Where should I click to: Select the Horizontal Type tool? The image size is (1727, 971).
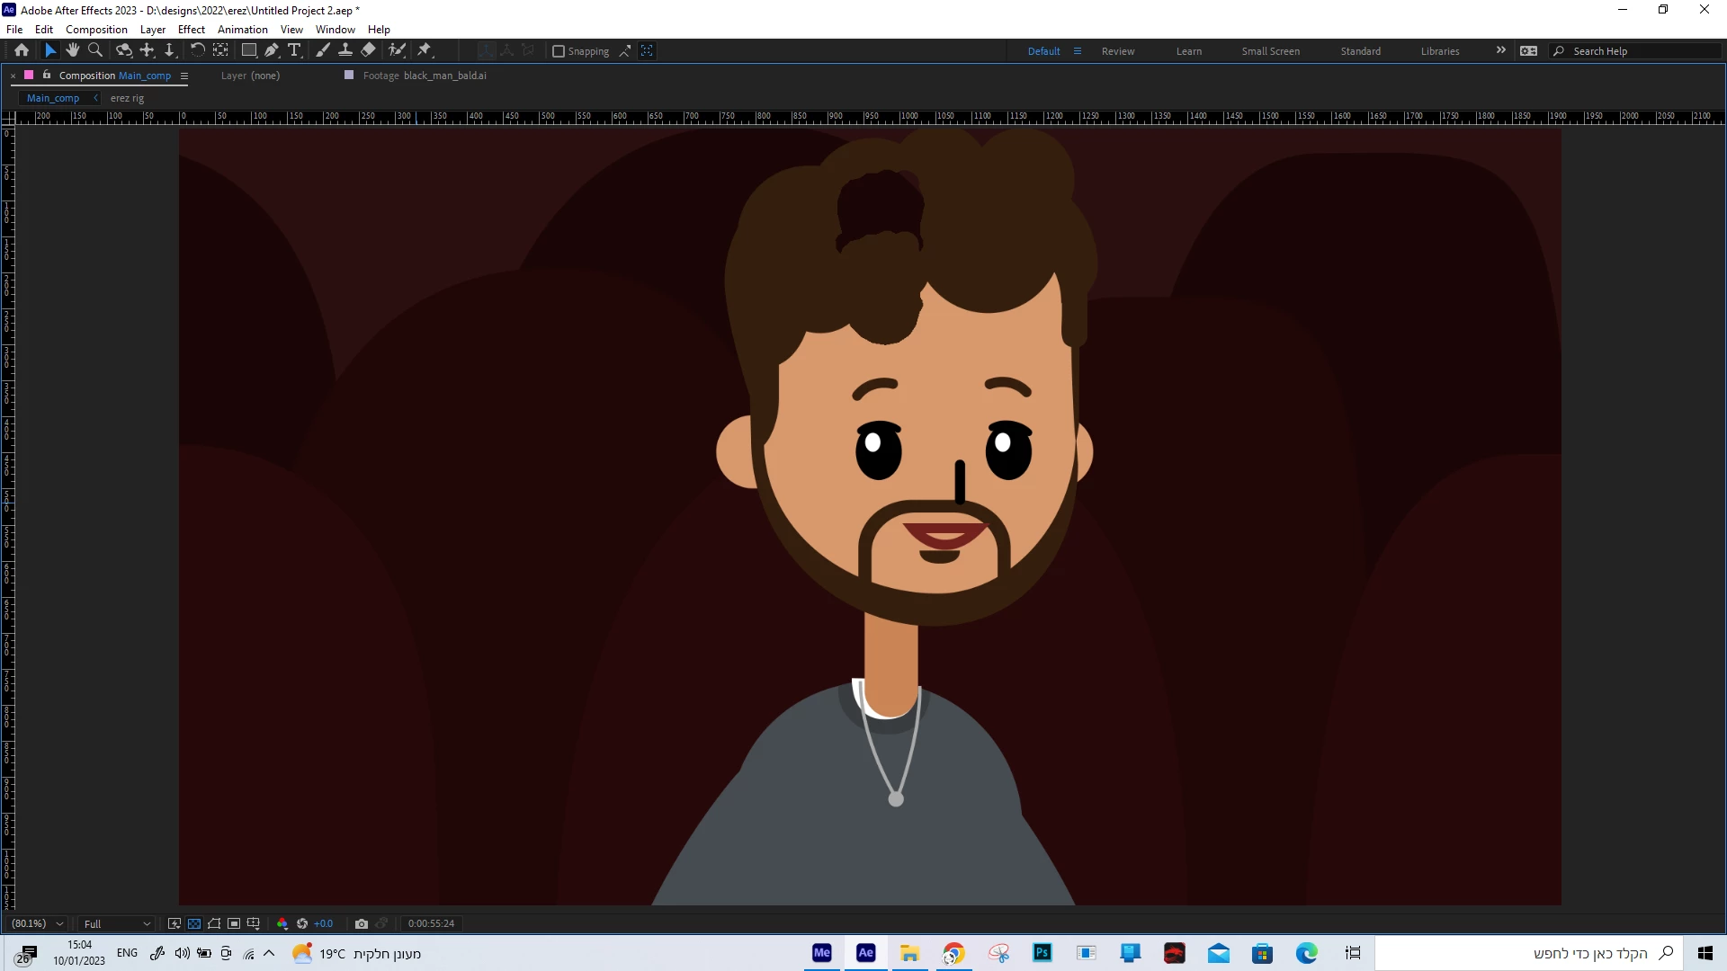coord(294,50)
